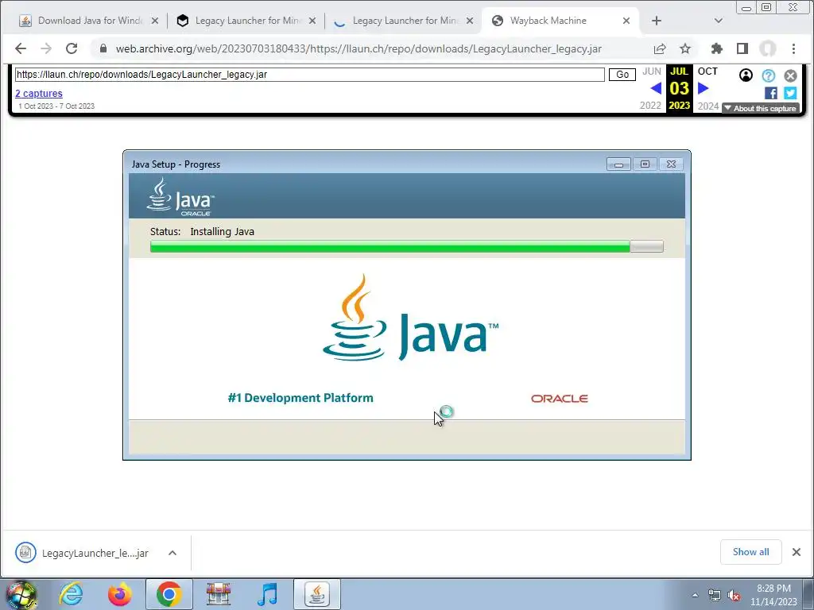Image resolution: width=814 pixels, height=610 pixels.
Task: Open LegacyLauncher jar download item
Action: click(82, 553)
